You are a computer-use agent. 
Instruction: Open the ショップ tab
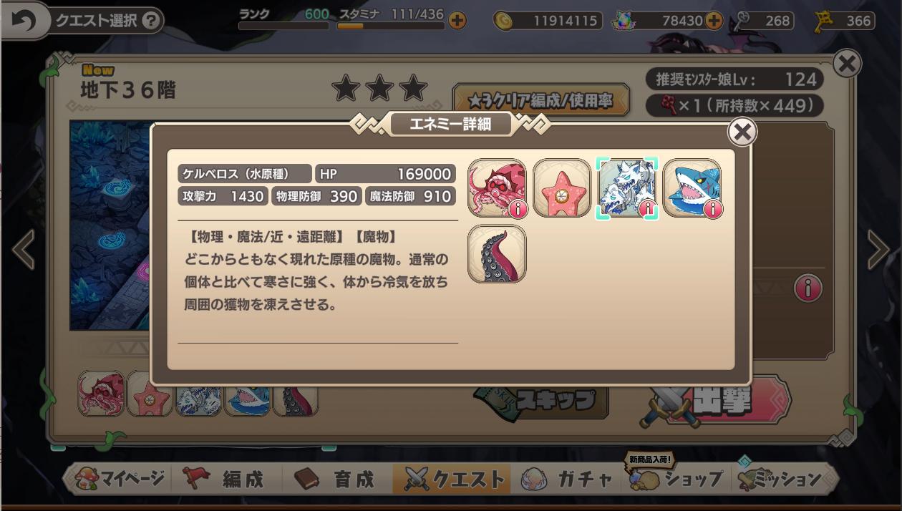(676, 479)
